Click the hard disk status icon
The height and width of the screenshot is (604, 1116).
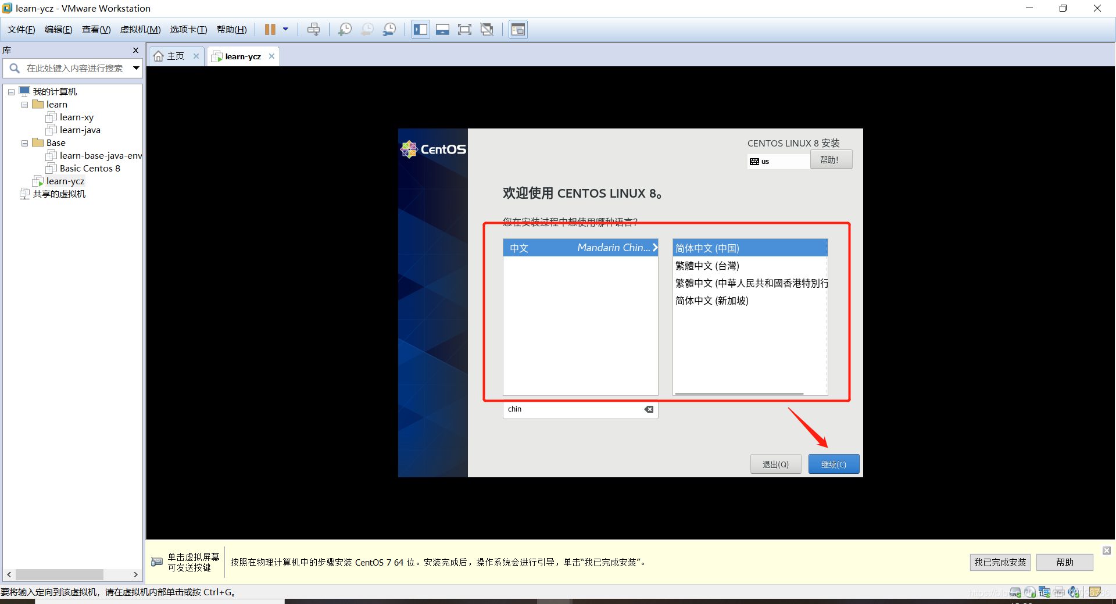pos(1015,592)
